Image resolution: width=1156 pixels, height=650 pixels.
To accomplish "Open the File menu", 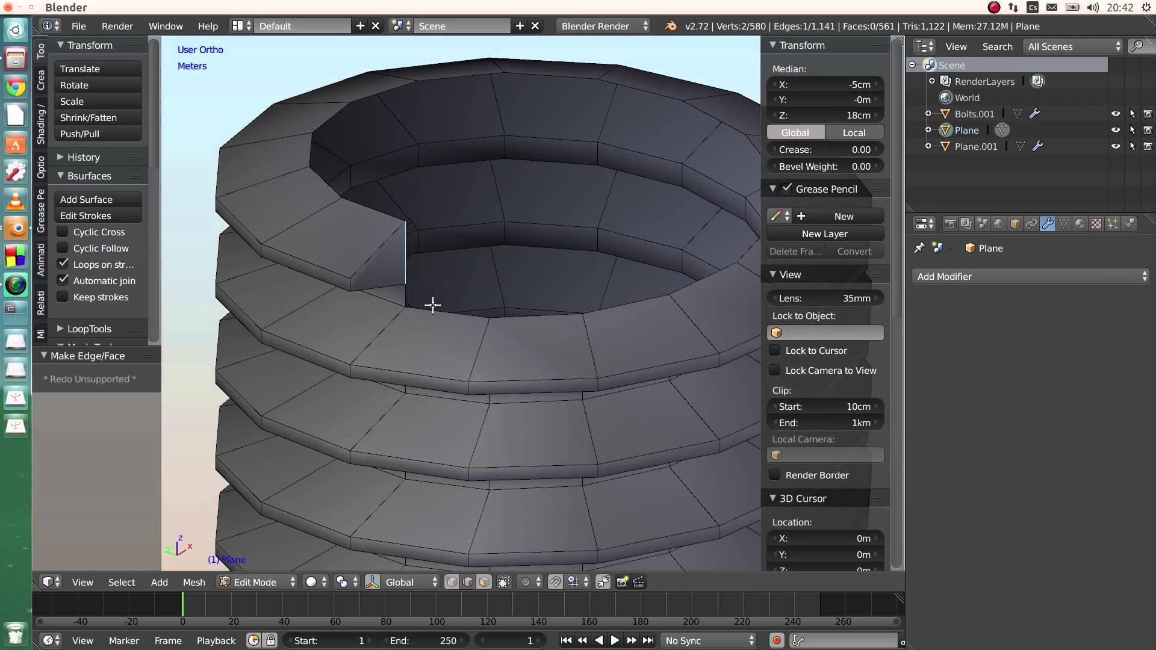I will (78, 26).
